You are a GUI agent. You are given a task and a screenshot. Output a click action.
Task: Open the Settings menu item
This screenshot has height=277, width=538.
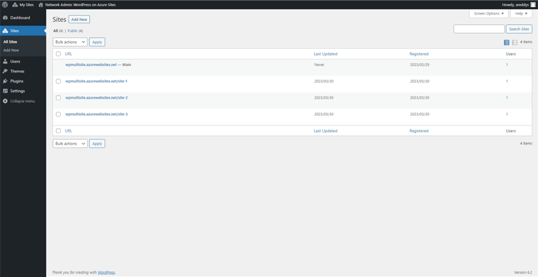pos(23,91)
